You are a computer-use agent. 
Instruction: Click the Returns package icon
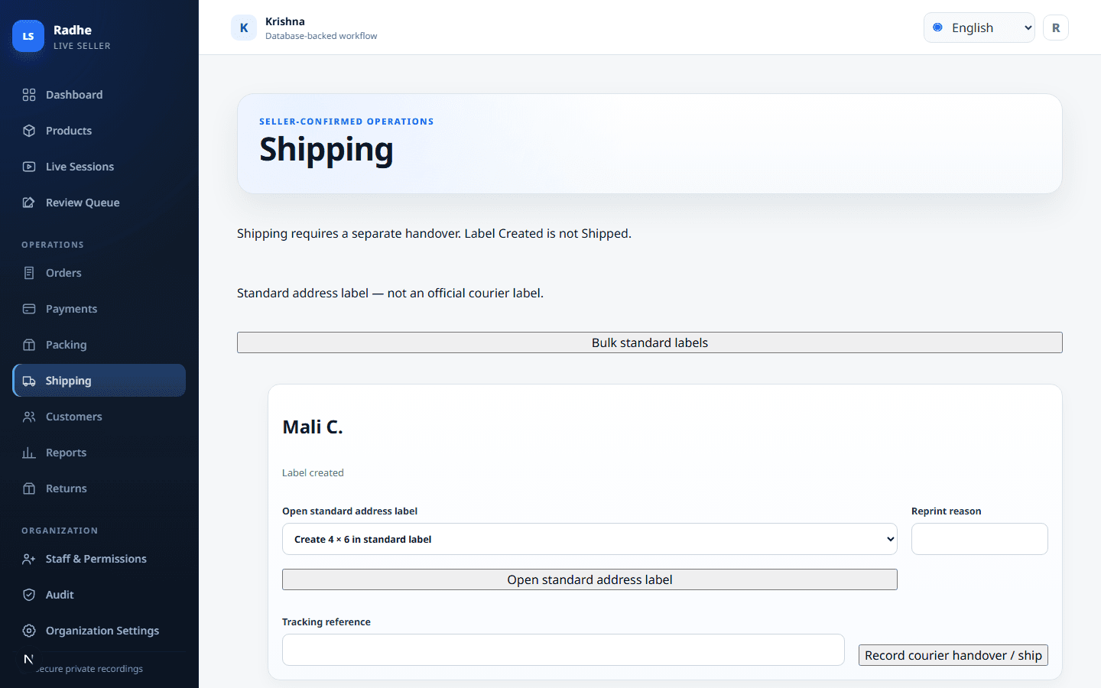tap(29, 488)
